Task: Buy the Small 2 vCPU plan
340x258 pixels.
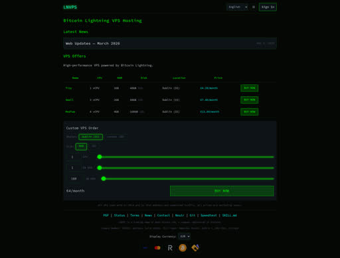Action: tap(249, 99)
